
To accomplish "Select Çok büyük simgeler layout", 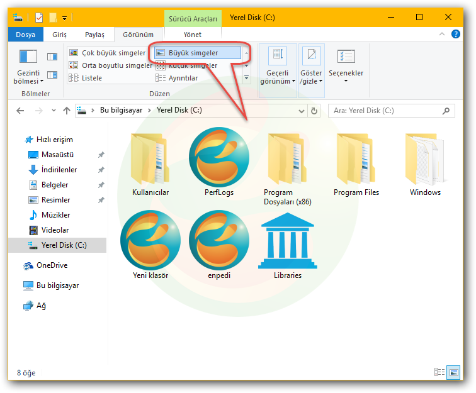I will [107, 53].
